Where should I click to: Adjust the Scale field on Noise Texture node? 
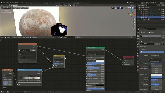[x=7, y=80]
